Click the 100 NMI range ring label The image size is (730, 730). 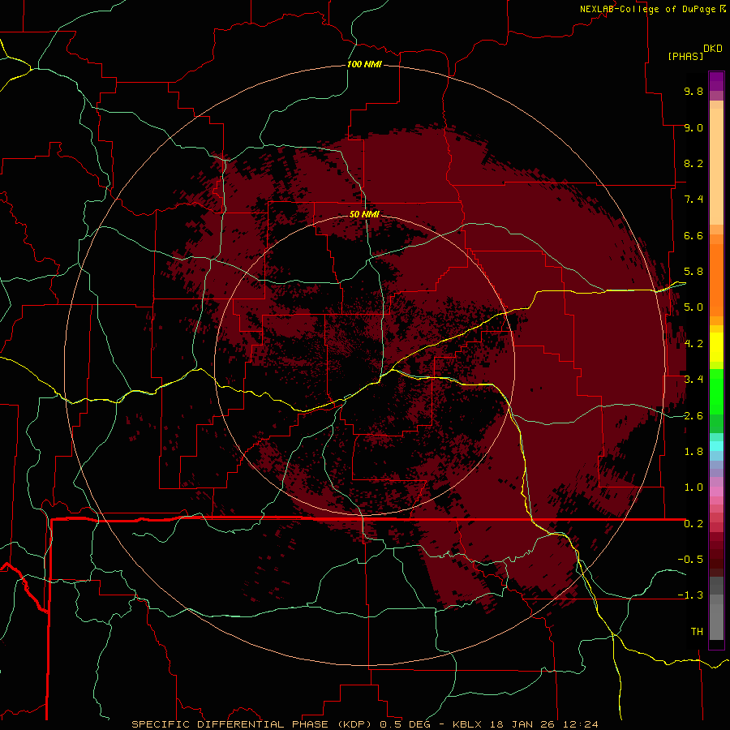(364, 64)
